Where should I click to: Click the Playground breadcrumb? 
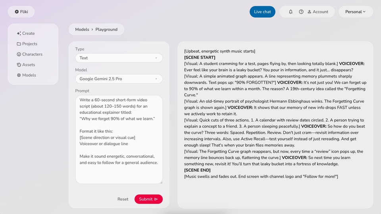click(x=106, y=30)
